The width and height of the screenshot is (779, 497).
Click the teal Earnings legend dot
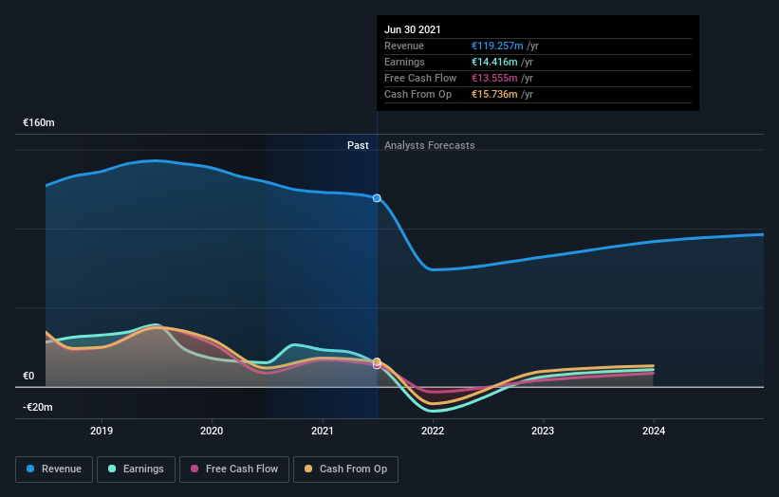tap(112, 469)
